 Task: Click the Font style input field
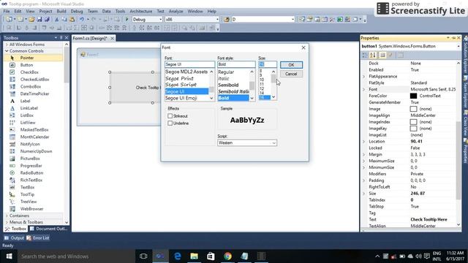tap(236, 64)
